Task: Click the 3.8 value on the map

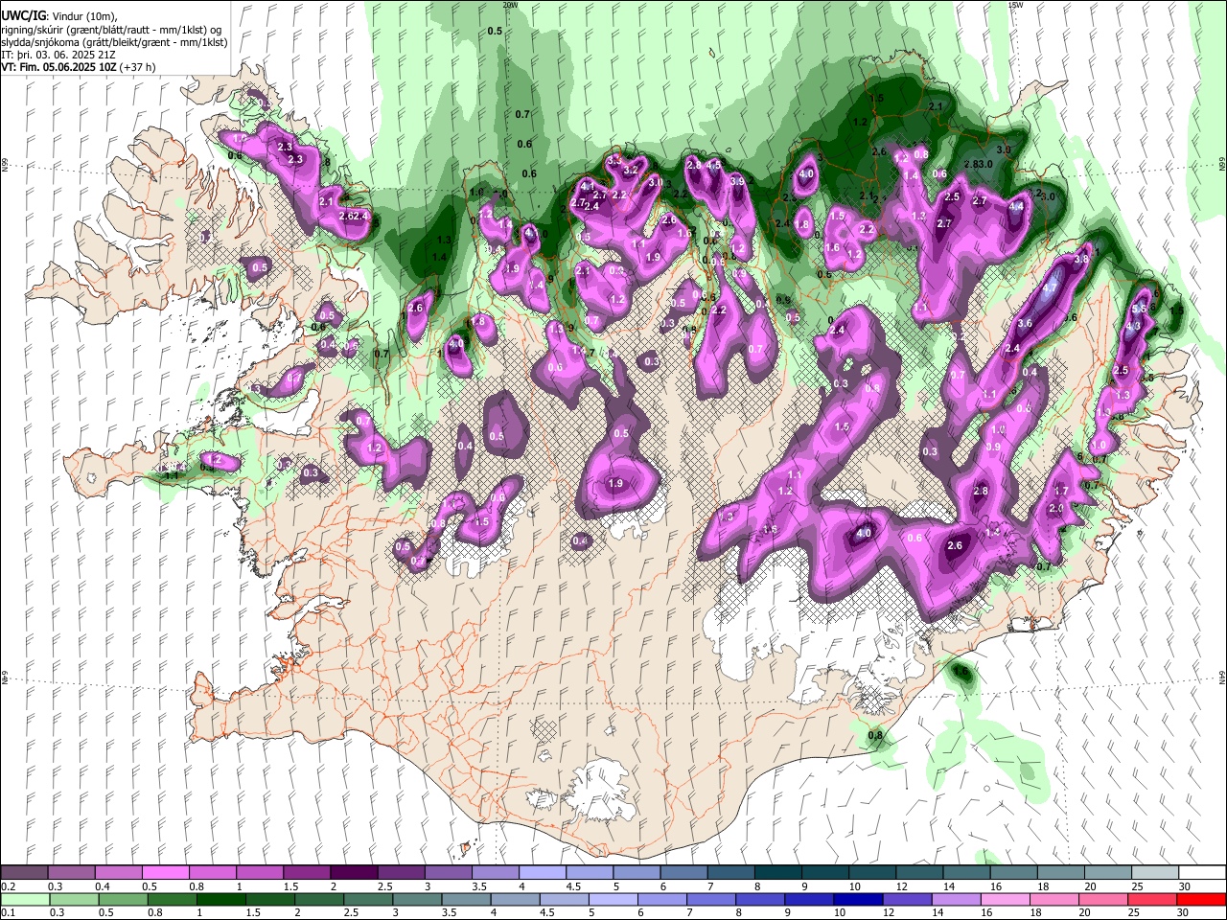Action: point(1082,259)
